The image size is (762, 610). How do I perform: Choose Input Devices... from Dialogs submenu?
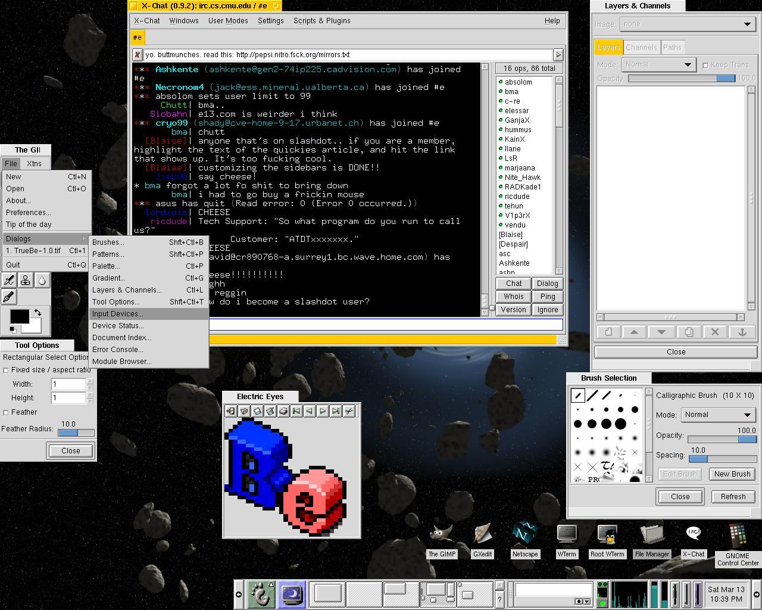click(149, 314)
